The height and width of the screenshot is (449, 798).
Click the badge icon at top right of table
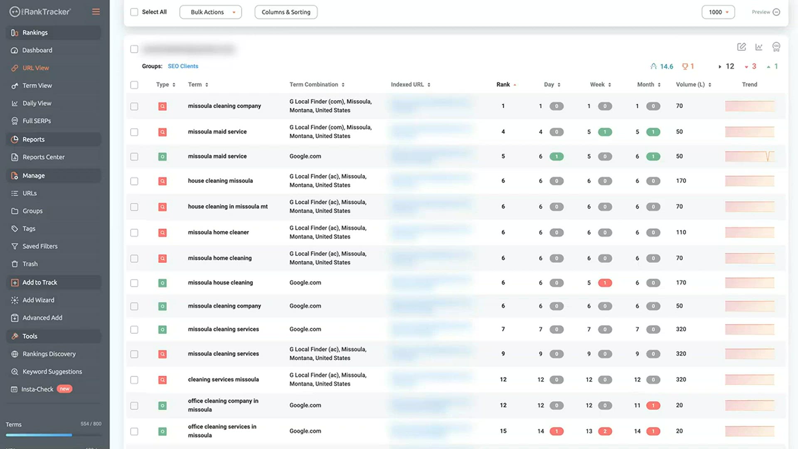coord(776,47)
